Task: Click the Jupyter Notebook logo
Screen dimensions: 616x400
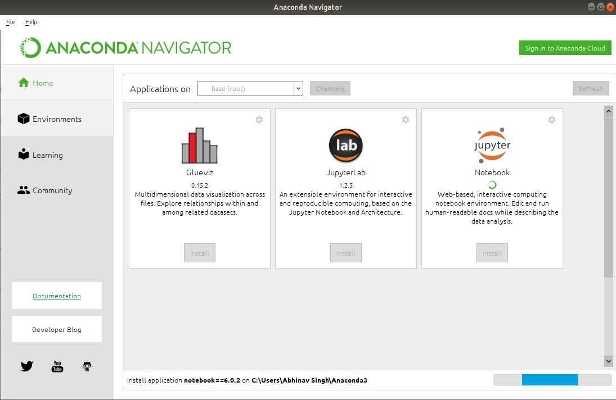Action: pyautogui.click(x=492, y=146)
